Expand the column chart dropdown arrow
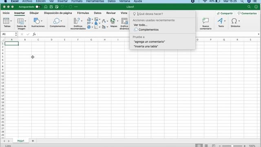The image size is (261, 147). point(92,19)
